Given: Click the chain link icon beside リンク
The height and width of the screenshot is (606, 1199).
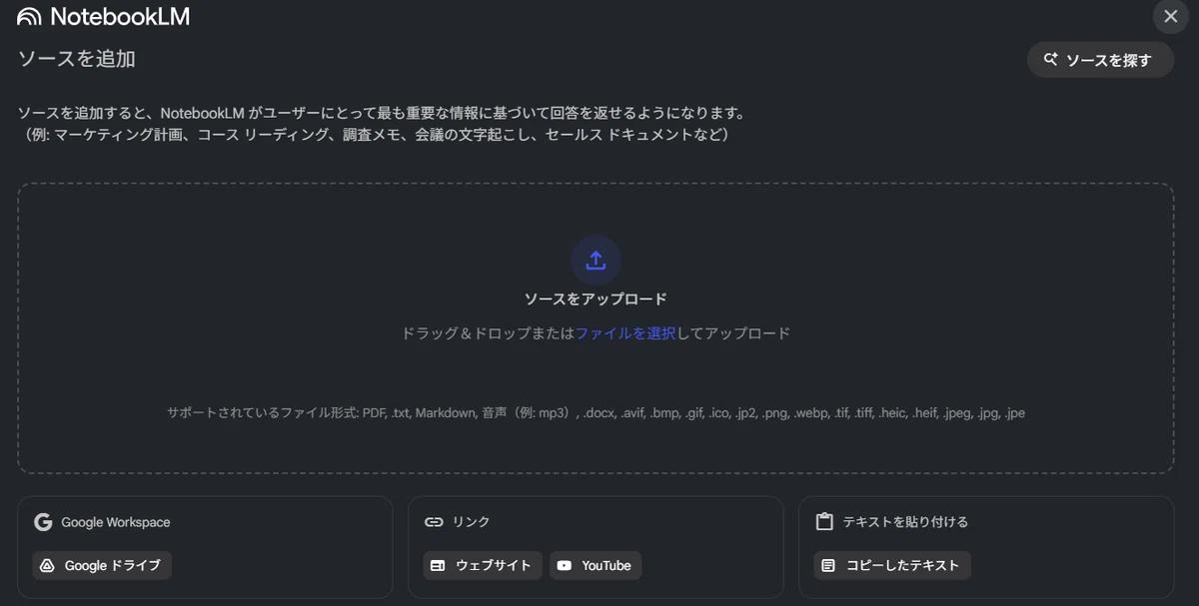Looking at the screenshot, I should [x=434, y=522].
